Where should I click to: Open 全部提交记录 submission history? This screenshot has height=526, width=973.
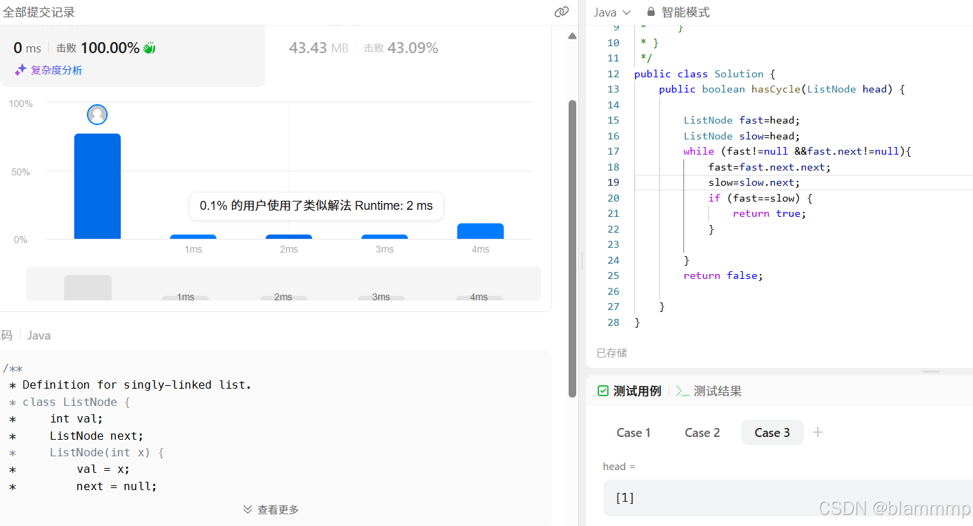(x=38, y=12)
